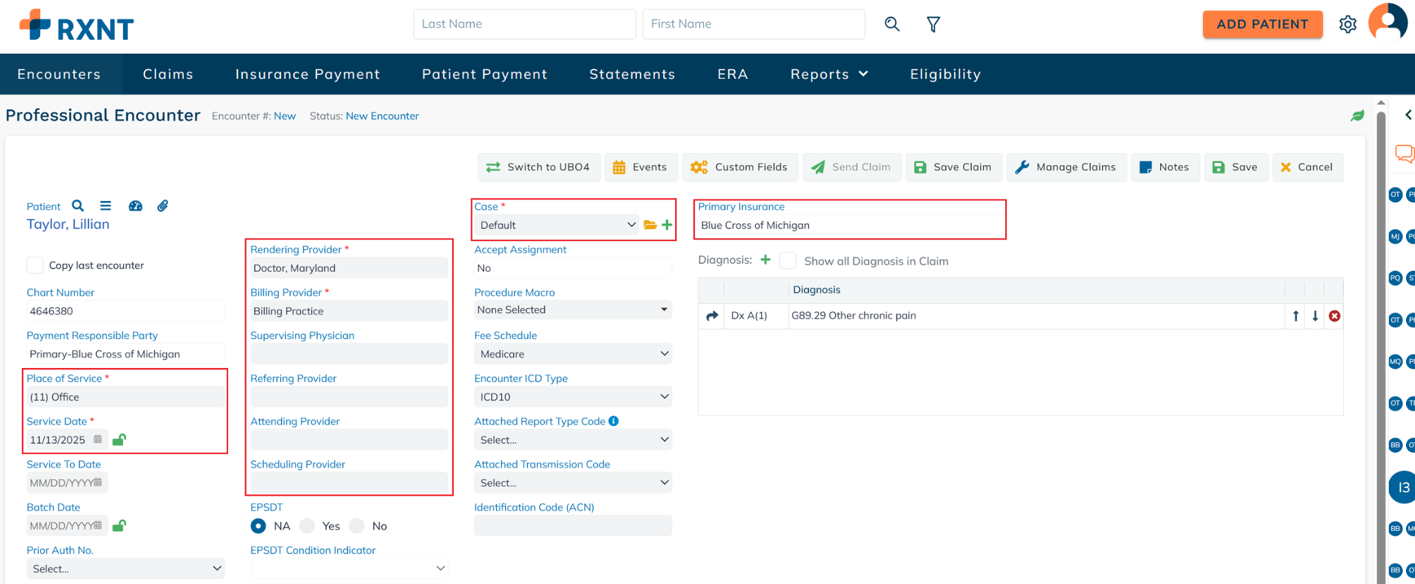This screenshot has width=1415, height=584.
Task: Open the filter funnel icon in header
Action: pos(933,25)
